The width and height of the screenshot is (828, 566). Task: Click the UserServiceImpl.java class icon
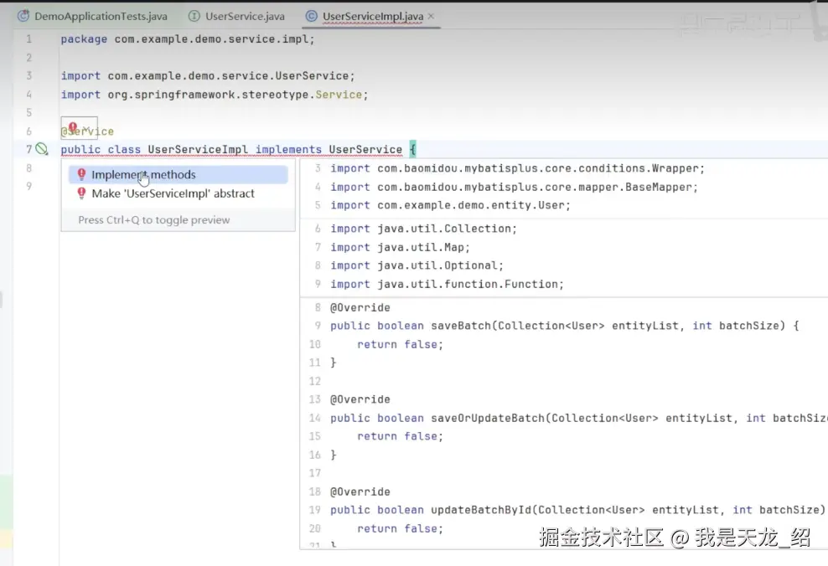point(312,17)
